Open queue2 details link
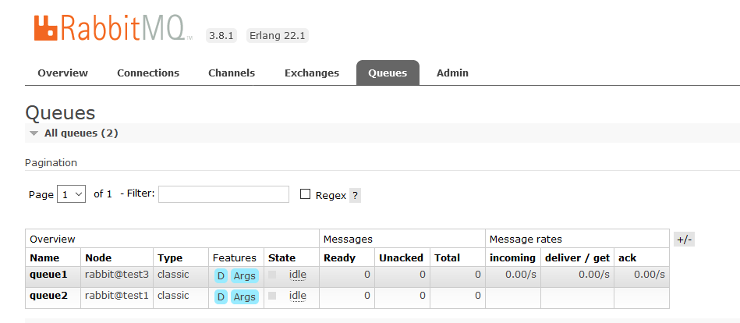The height and width of the screenshot is (323, 740). pos(48,295)
